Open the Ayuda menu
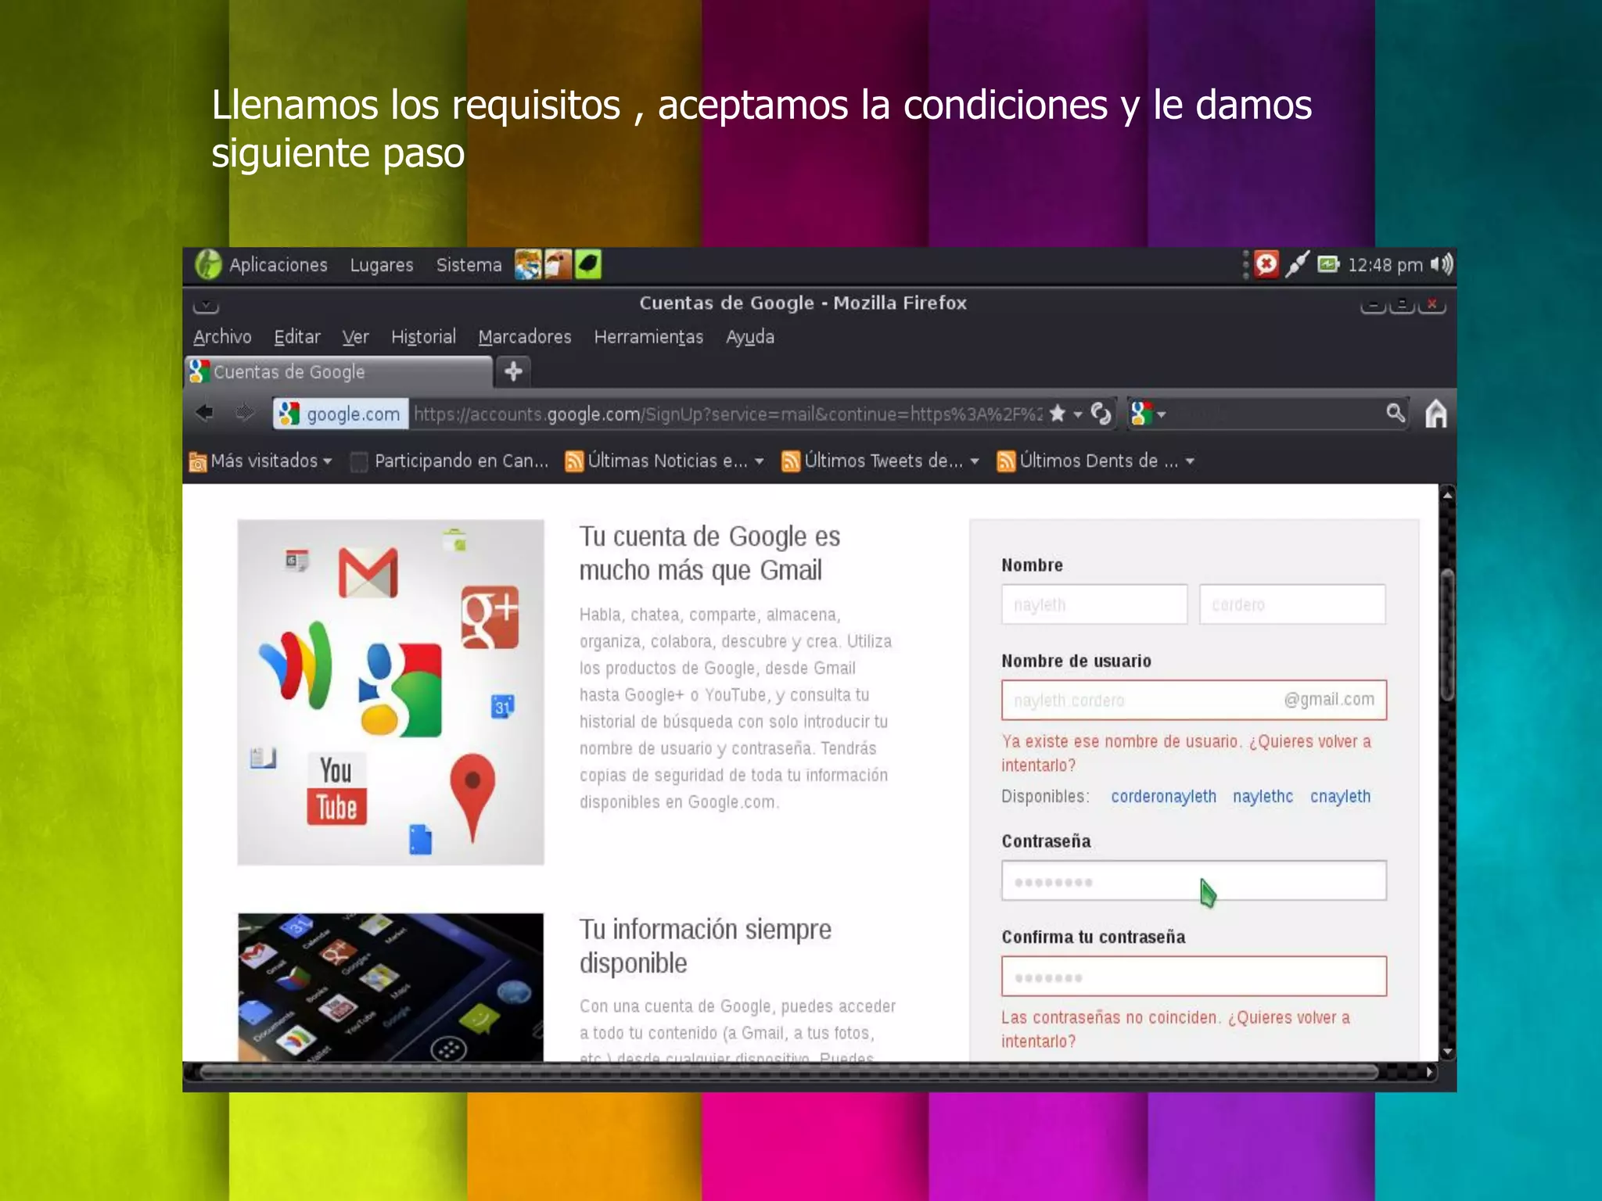This screenshot has height=1201, width=1602. coord(750,337)
